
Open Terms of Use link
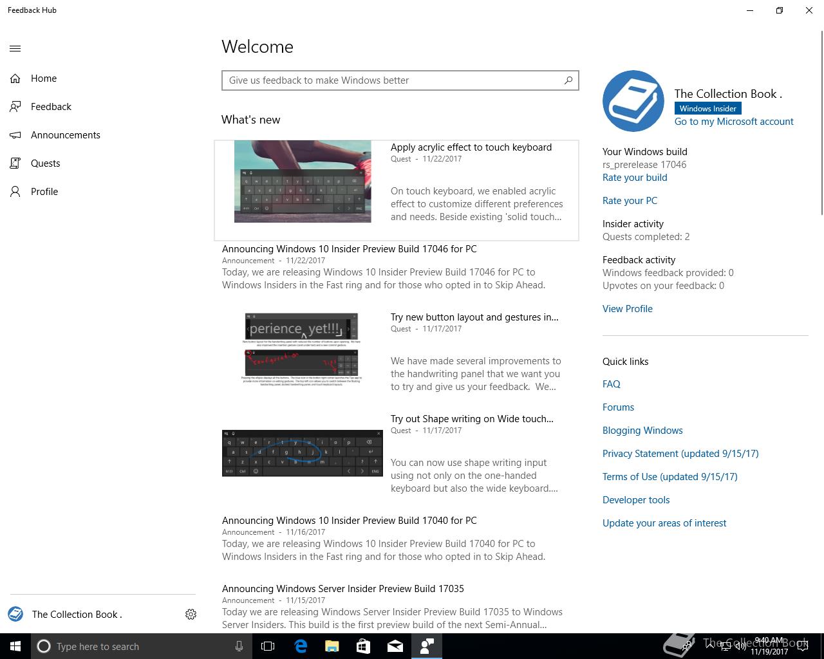670,477
